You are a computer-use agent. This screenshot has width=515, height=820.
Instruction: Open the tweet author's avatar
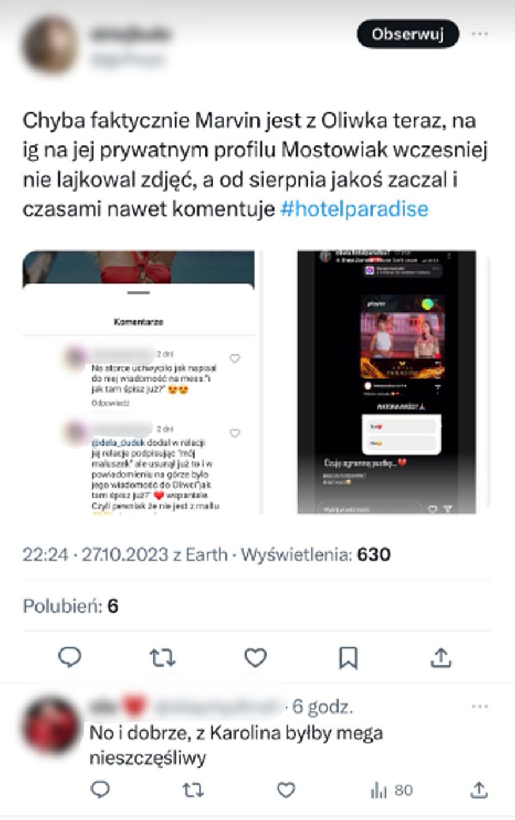50,45
